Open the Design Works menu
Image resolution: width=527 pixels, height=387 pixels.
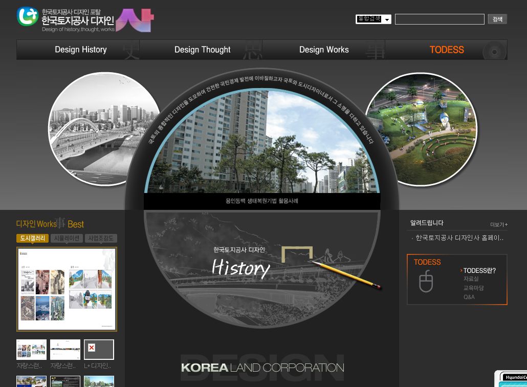click(x=324, y=50)
